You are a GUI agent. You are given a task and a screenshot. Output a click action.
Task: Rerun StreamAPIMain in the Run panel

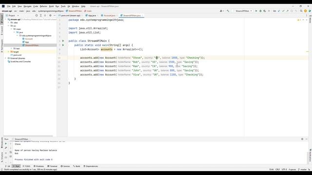pyautogui.click(x=6, y=144)
